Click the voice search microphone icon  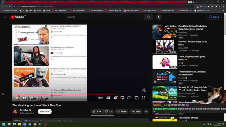159,17
